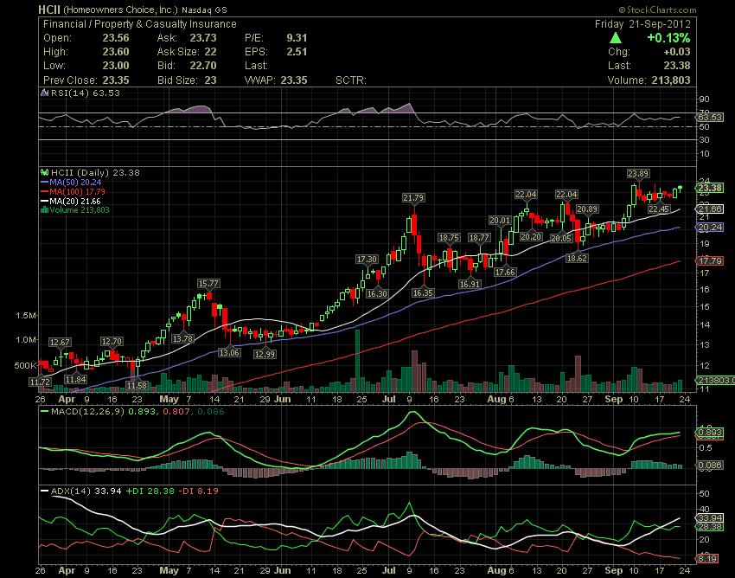Select the MA(50) 20.24 blue legend entry

pos(71,183)
